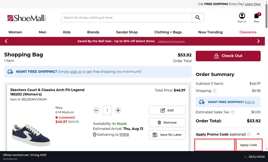Open the Clothing + Bags menu
The image size is (268, 162).
[168, 32]
